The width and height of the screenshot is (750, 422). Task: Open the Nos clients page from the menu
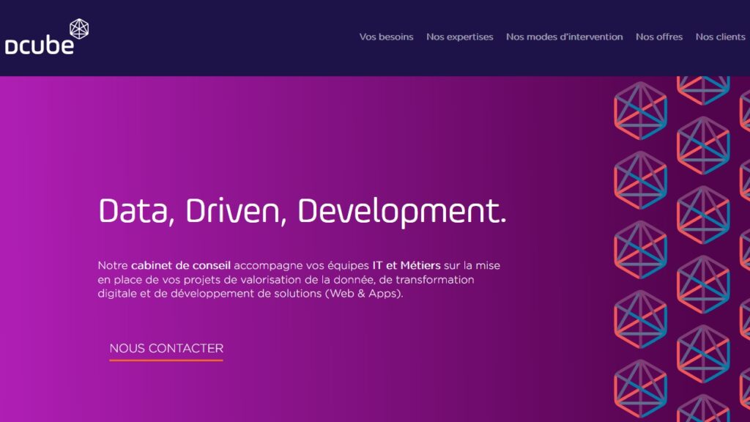pyautogui.click(x=721, y=37)
